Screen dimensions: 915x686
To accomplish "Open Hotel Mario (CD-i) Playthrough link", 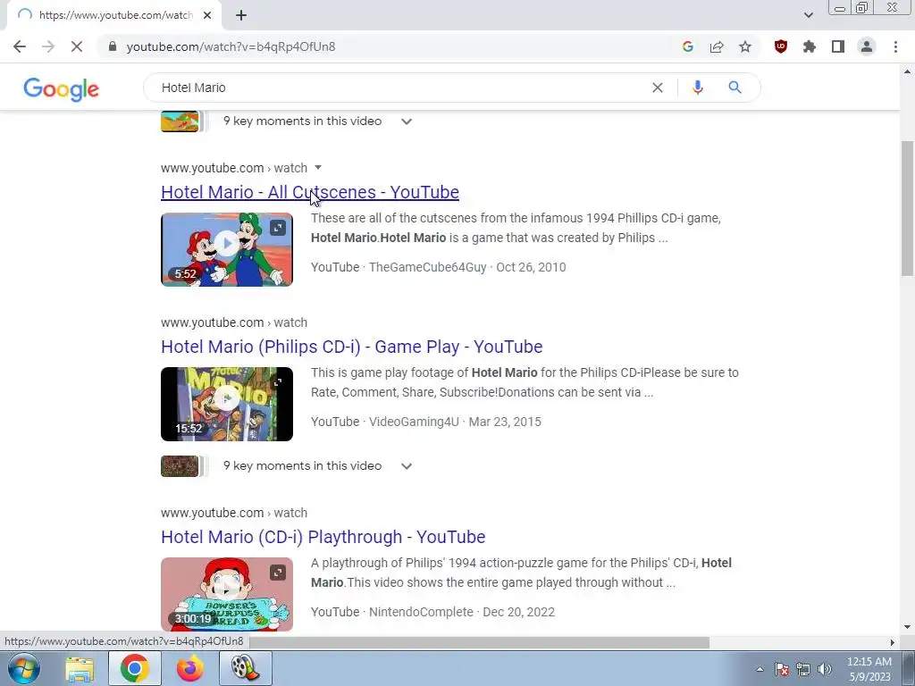I will click(323, 537).
